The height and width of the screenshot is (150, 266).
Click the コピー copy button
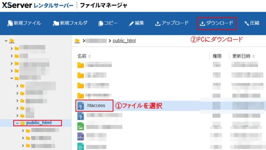pos(108,23)
